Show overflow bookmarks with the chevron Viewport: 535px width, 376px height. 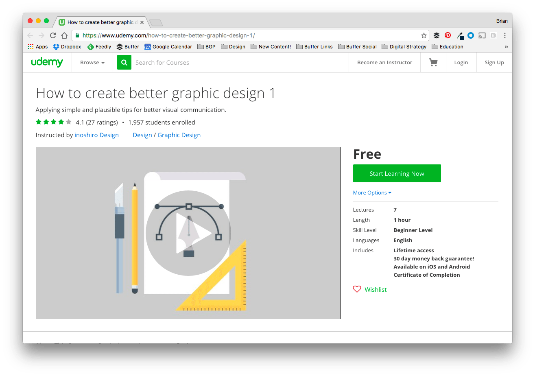point(507,46)
